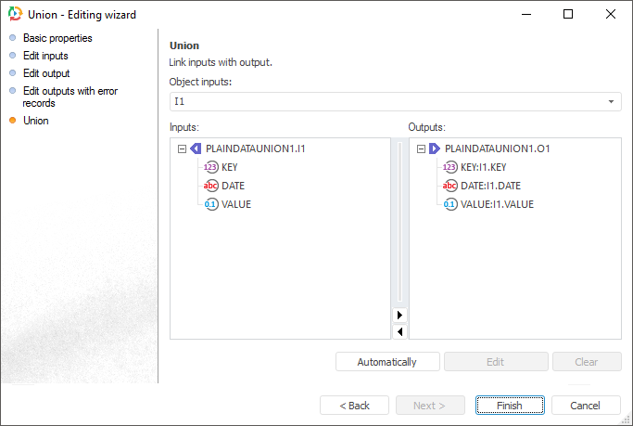Click the integer type icon beside KEY
Viewport: 633px width, 426px height.
point(211,167)
